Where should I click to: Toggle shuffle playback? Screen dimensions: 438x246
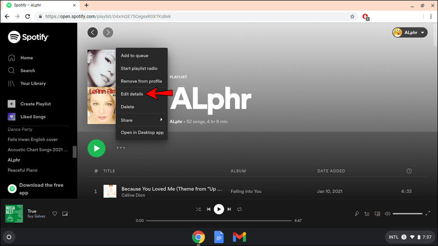(198, 209)
